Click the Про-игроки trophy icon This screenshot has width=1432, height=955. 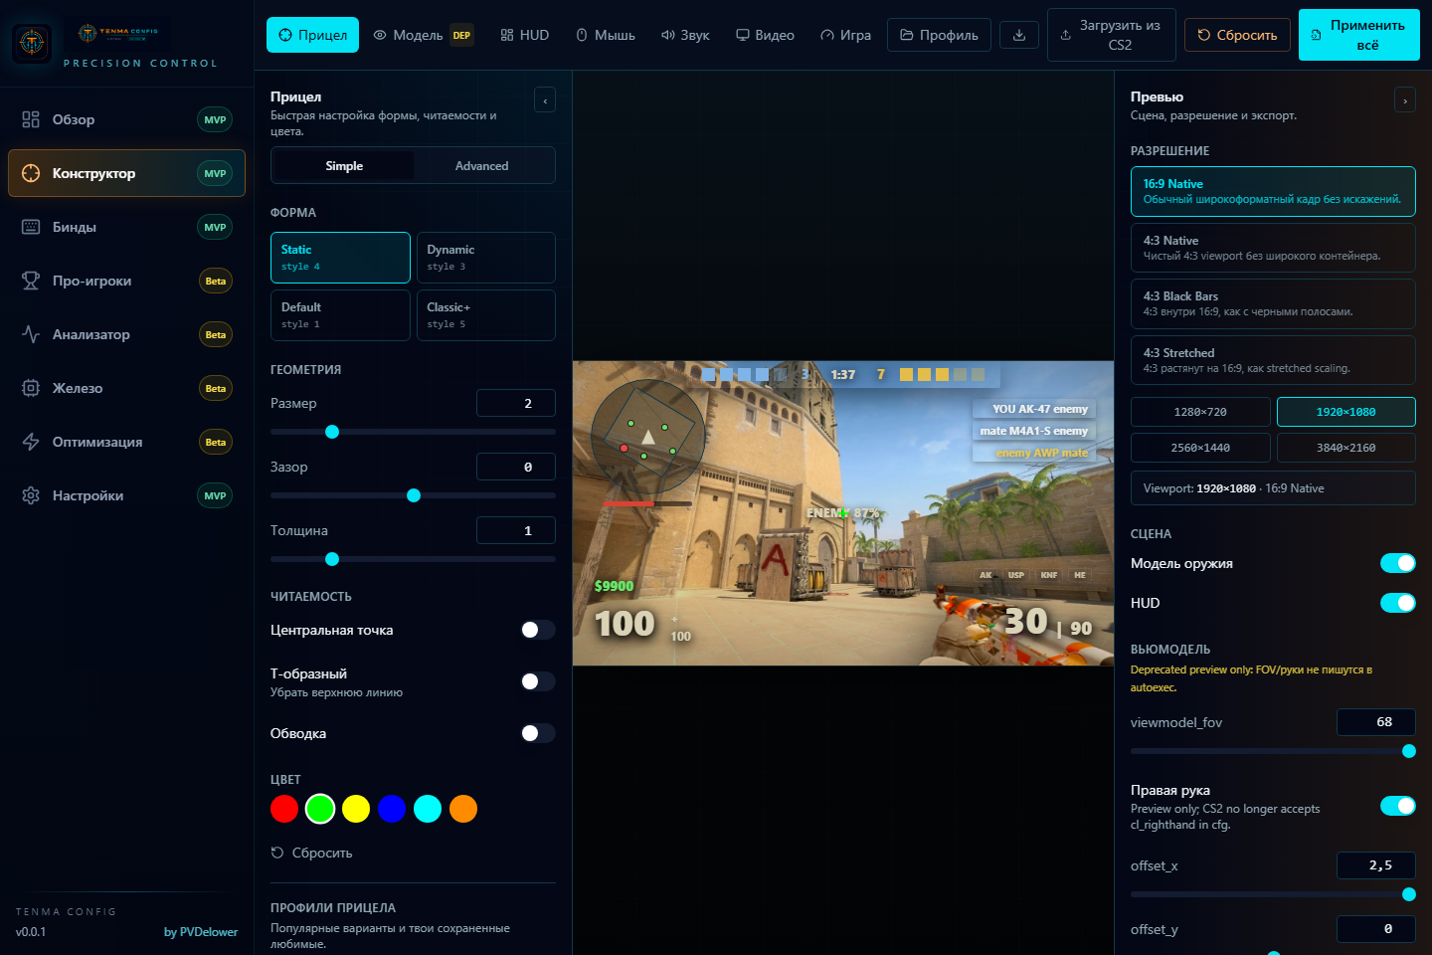click(x=31, y=281)
